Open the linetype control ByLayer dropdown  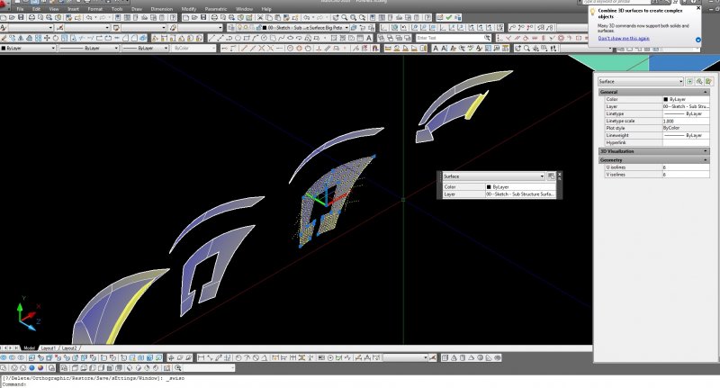(x=88, y=48)
